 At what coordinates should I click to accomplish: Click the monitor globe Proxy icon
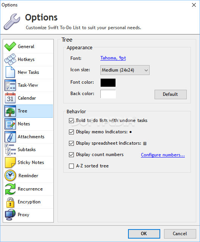10,215
